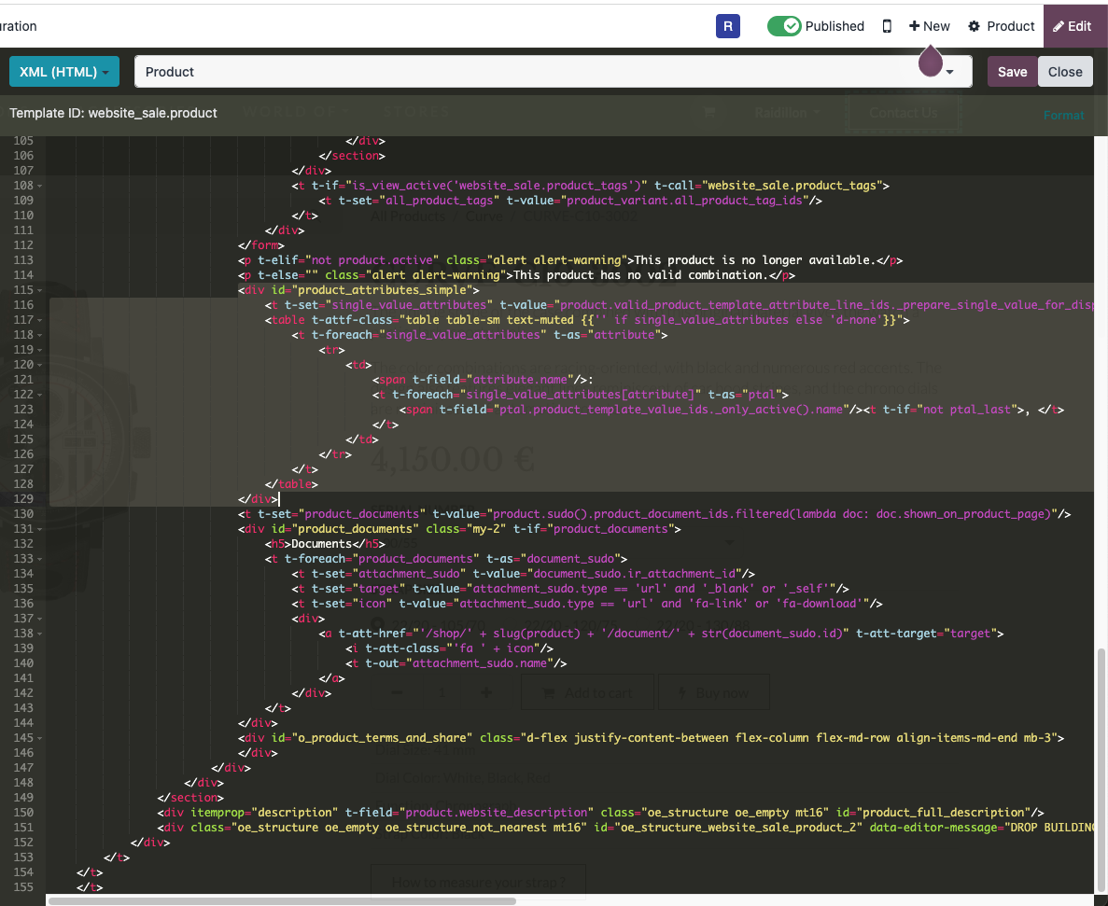
Task: Collapse the td fold at line 120
Action: pos(39,365)
